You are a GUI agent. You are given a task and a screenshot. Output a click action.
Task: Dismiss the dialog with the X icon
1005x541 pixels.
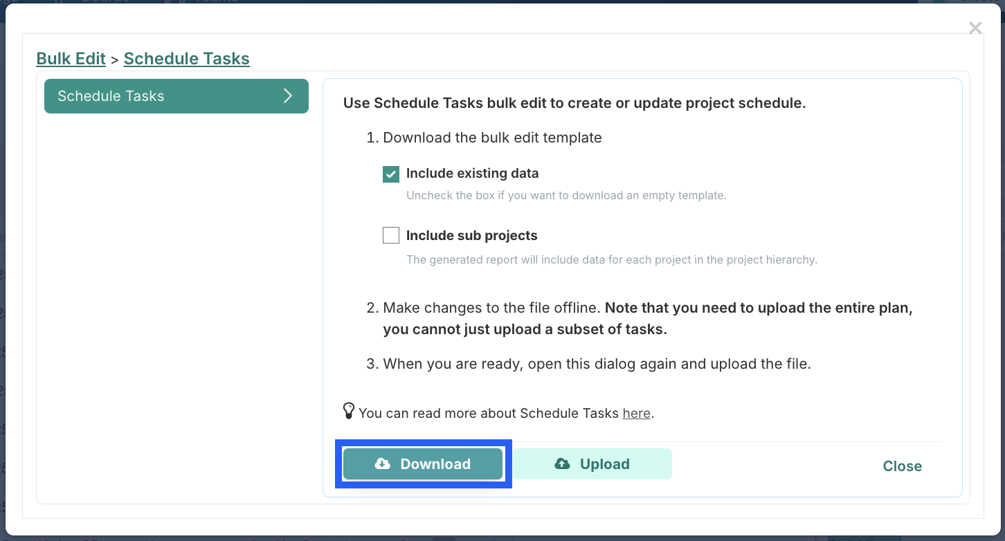[x=975, y=28]
